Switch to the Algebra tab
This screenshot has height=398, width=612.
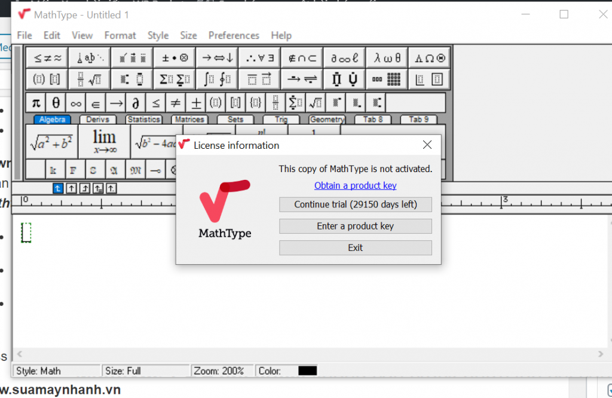pyautogui.click(x=53, y=120)
